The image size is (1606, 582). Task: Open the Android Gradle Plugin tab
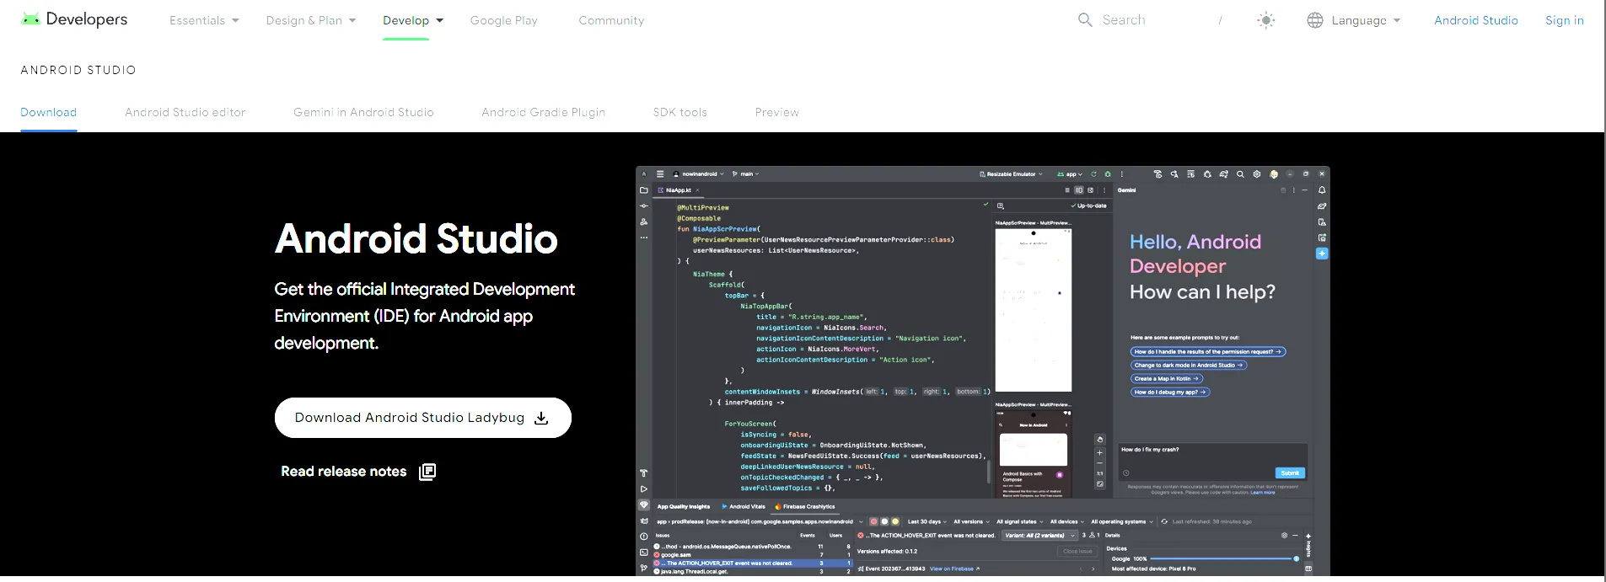544,112
